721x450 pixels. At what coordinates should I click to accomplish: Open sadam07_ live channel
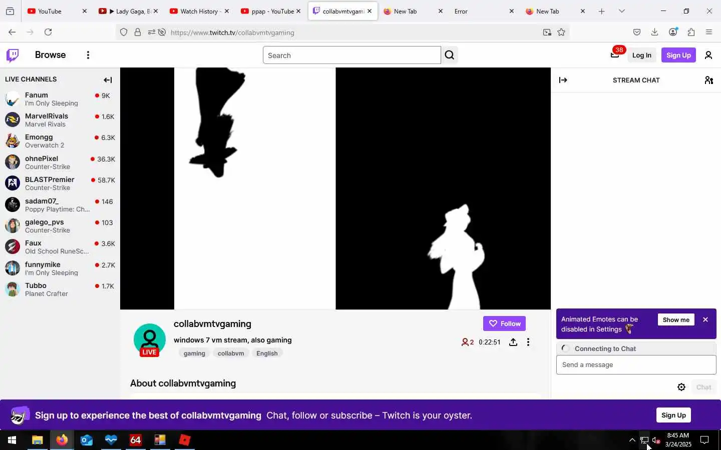[x=60, y=205]
